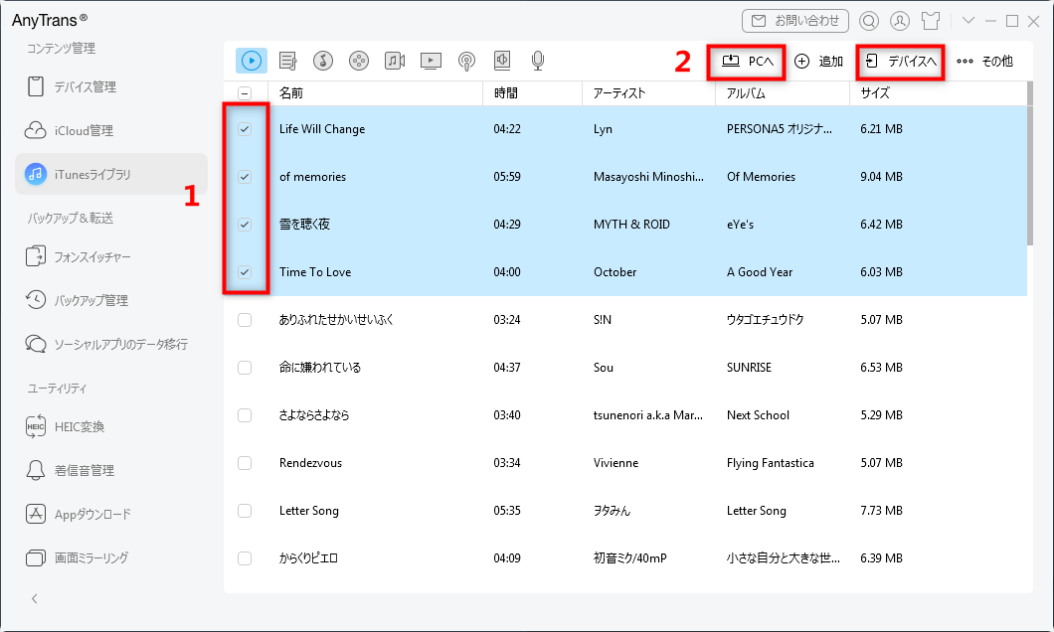
Task: Open the title bar dropdown arrow menu
Action: click(968, 21)
